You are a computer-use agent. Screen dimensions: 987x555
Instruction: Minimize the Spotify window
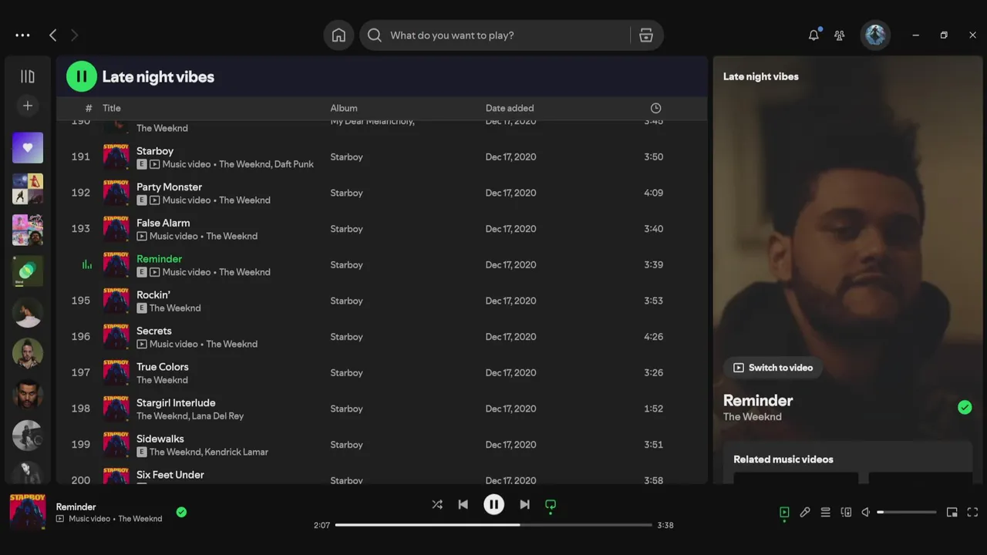(x=915, y=35)
